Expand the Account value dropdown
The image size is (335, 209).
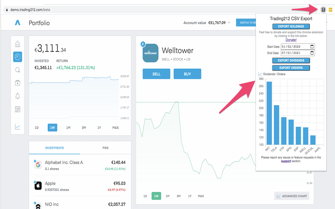coord(229,23)
